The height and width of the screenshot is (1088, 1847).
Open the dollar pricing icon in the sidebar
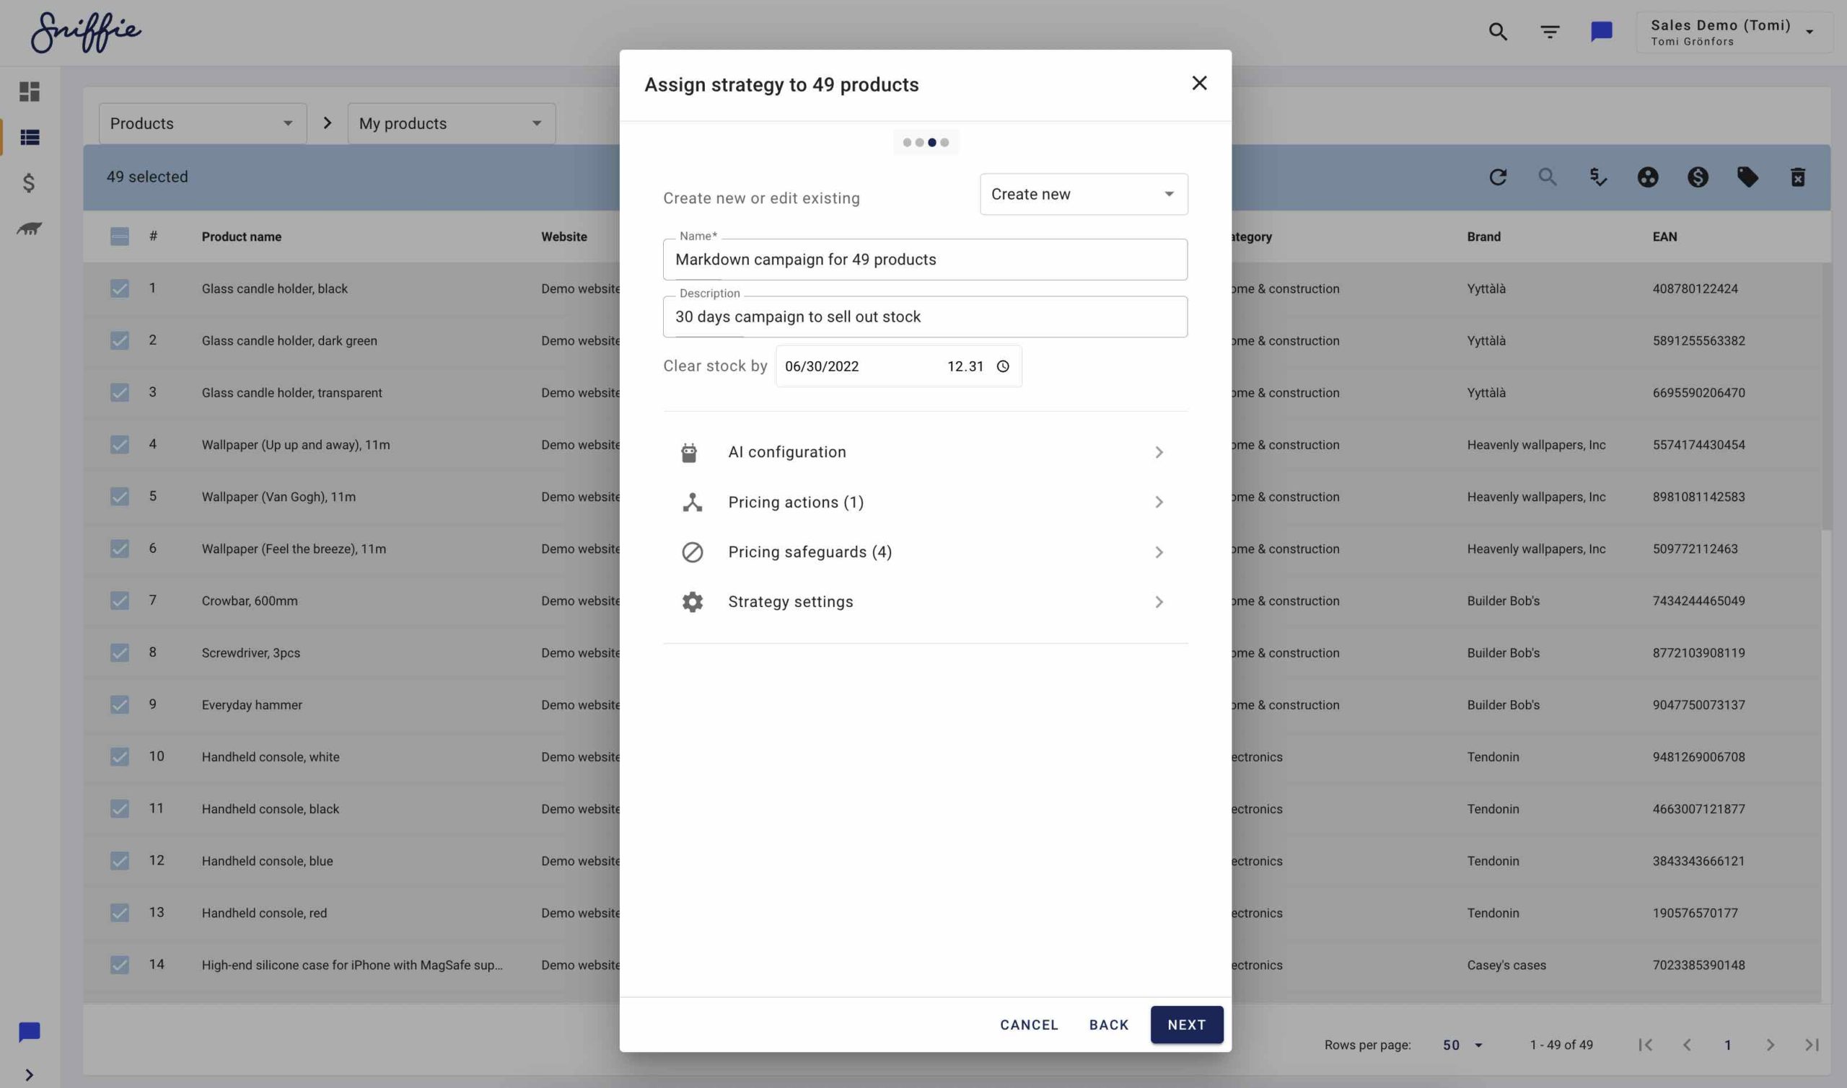29,182
